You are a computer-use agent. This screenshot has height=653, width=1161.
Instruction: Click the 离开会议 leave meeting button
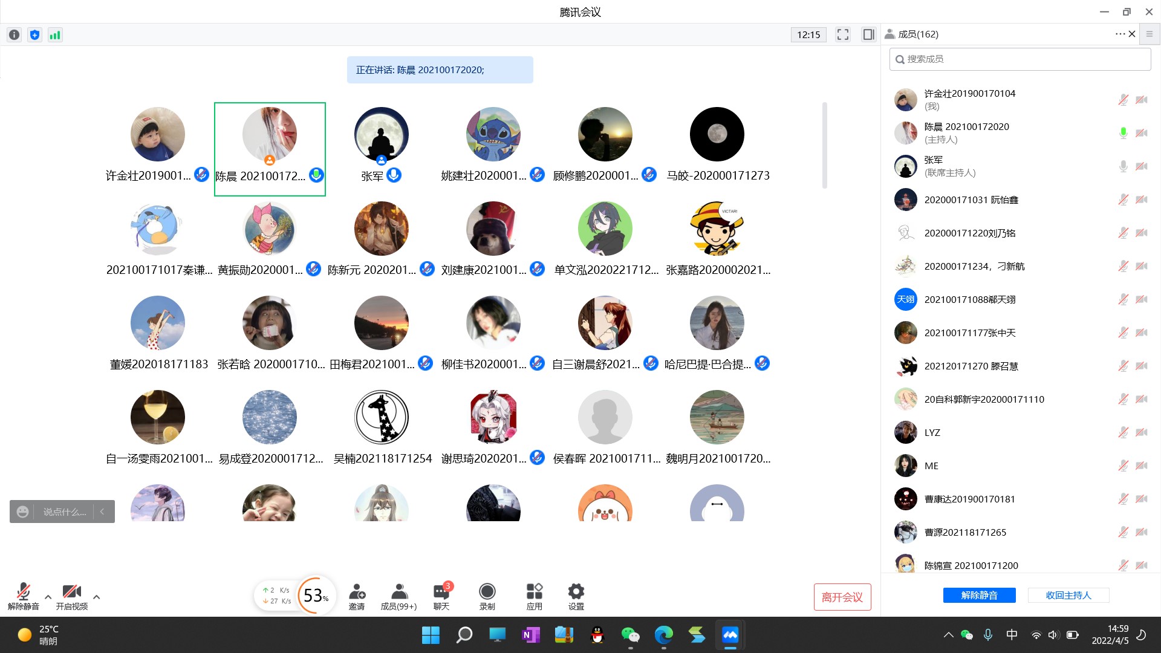(x=842, y=597)
